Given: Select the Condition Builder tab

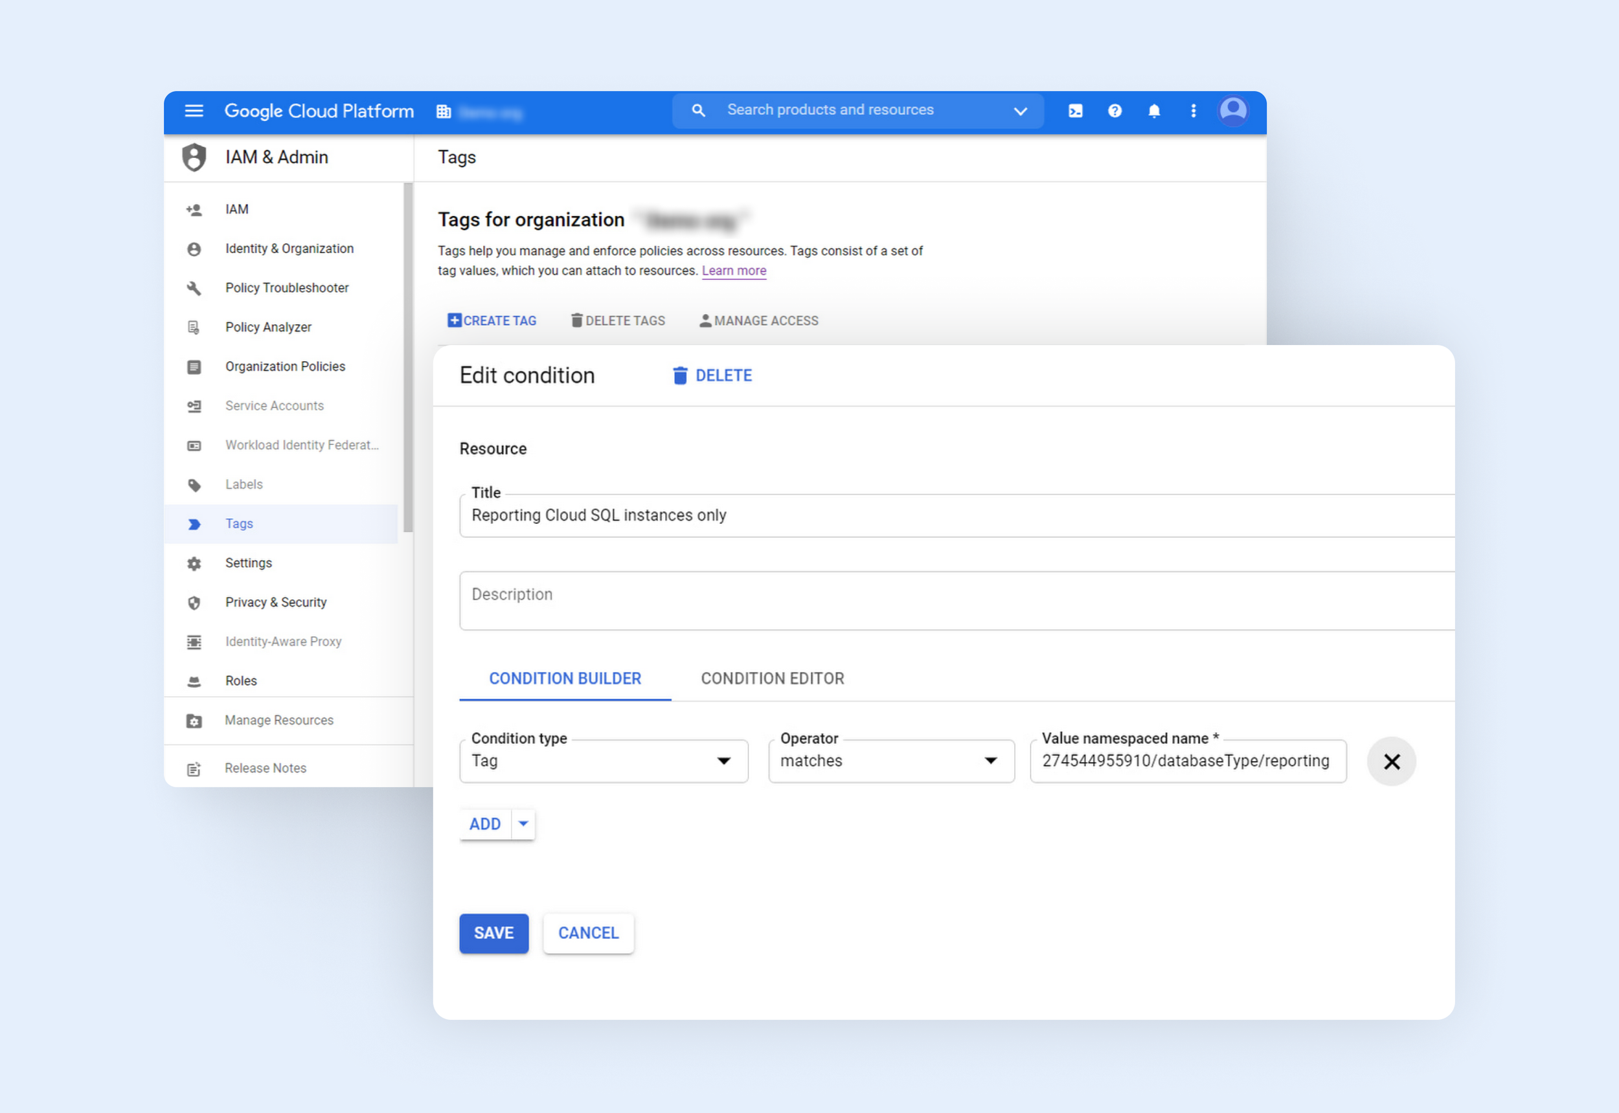Looking at the screenshot, I should (x=564, y=679).
